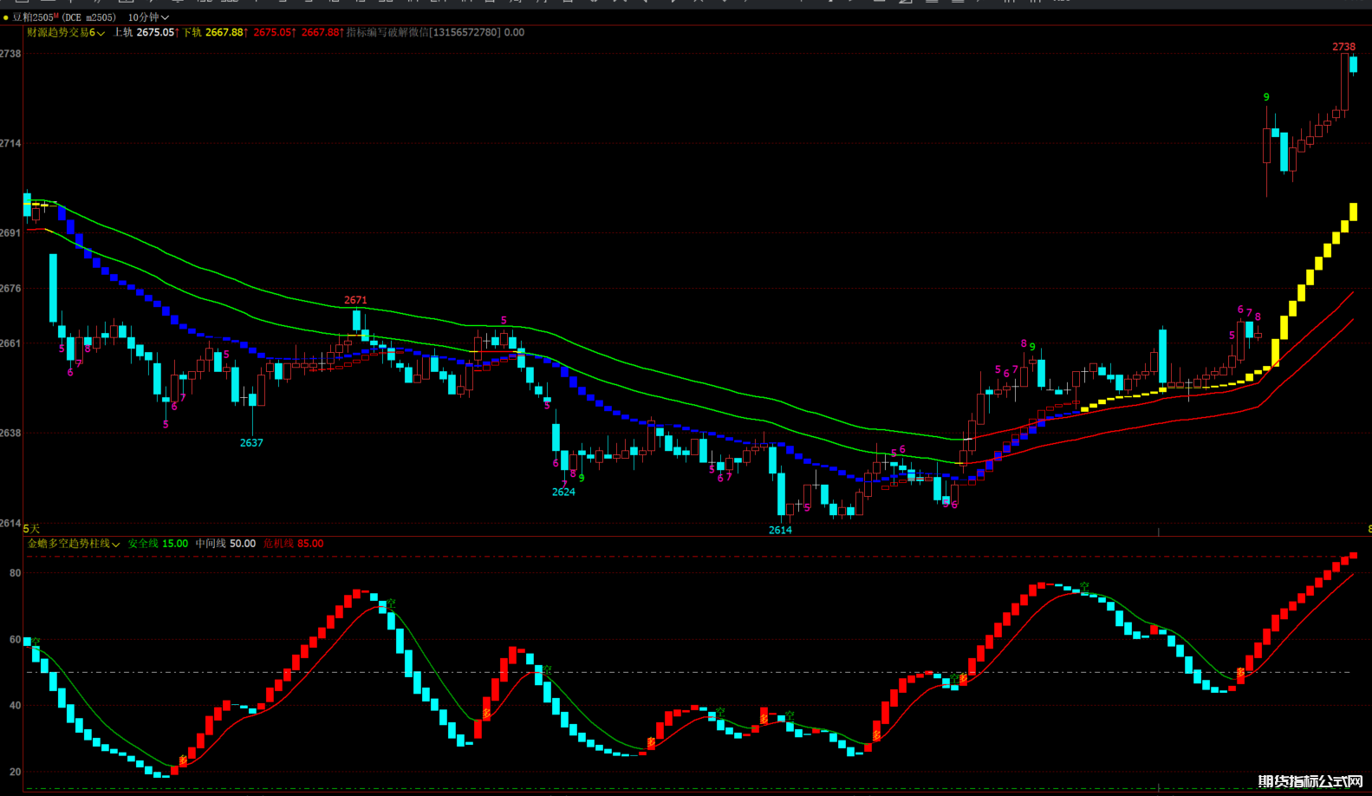Click the cyan 2614 low label under the candles
This screenshot has height=796, width=1372.
(780, 530)
